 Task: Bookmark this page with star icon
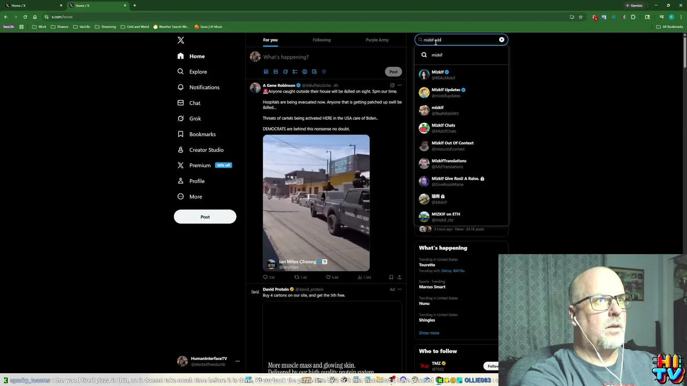(x=580, y=17)
